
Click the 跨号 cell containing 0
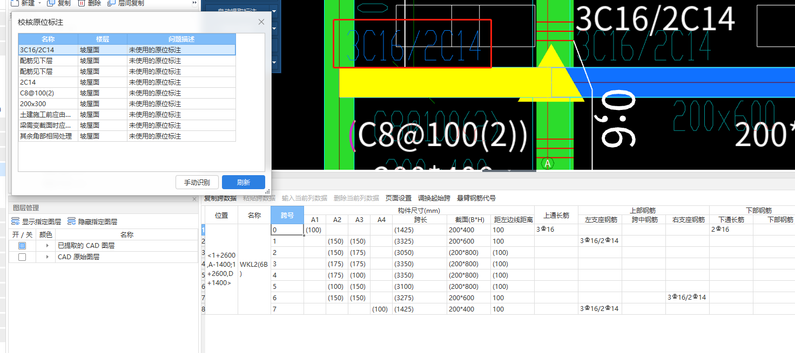coord(287,230)
